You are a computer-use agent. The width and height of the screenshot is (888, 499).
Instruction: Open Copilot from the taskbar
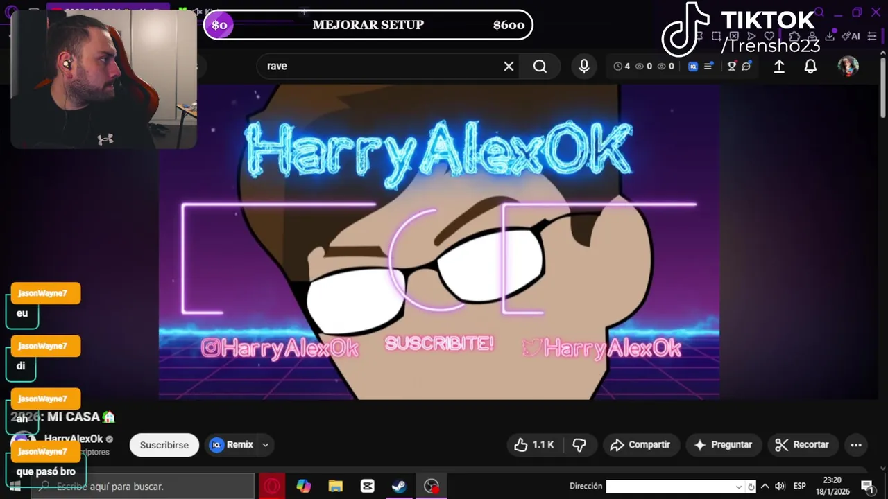click(304, 487)
